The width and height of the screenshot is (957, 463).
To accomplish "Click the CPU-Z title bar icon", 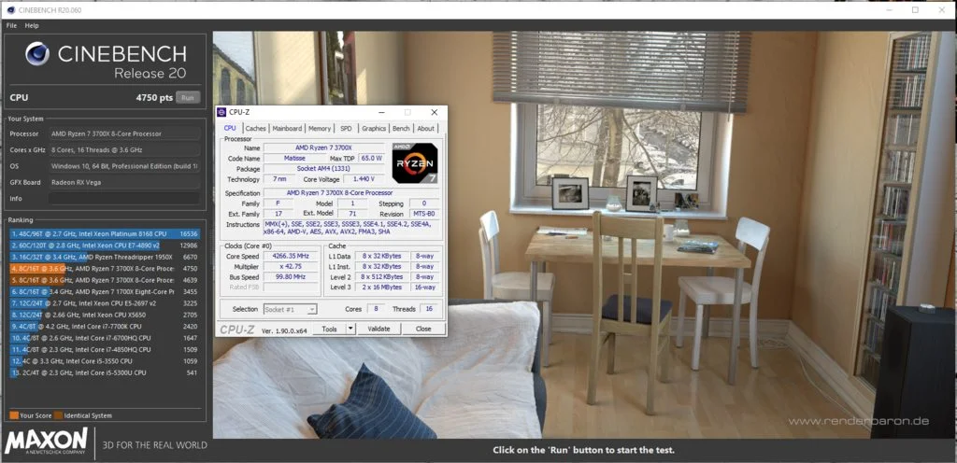I will click(221, 112).
